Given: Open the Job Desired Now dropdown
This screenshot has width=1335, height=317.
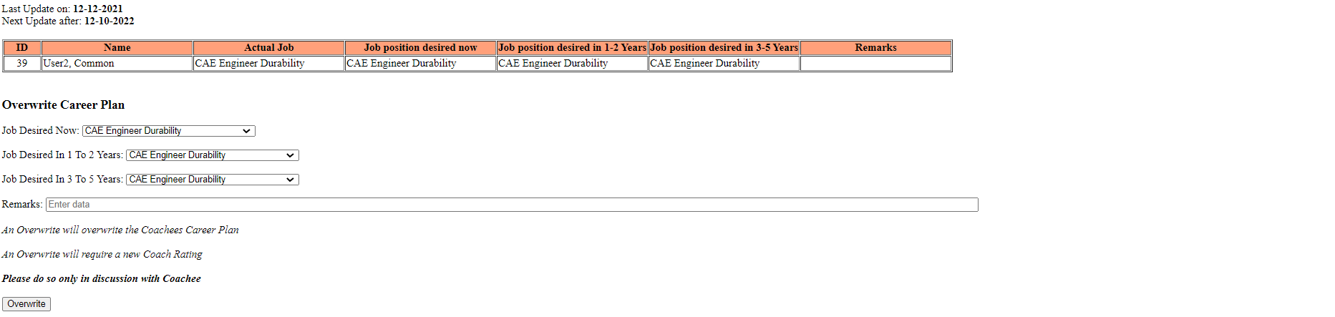Looking at the screenshot, I should click(168, 131).
